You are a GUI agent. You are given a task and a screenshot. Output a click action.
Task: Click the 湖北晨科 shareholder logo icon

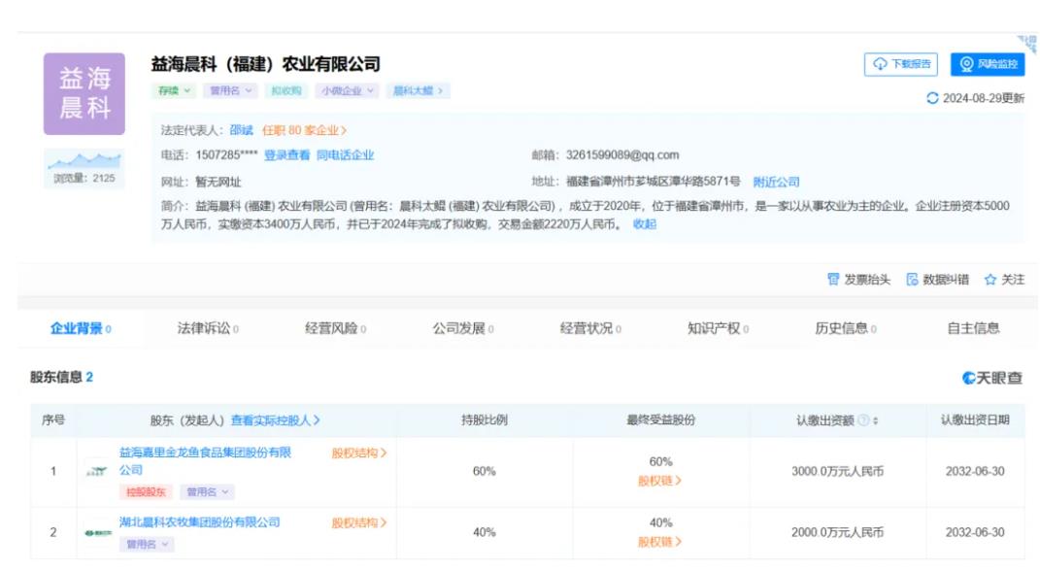(x=97, y=532)
